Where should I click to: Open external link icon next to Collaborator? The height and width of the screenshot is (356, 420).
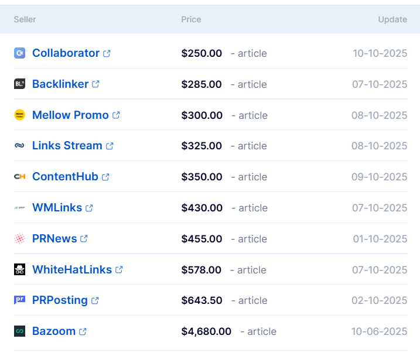(107, 53)
